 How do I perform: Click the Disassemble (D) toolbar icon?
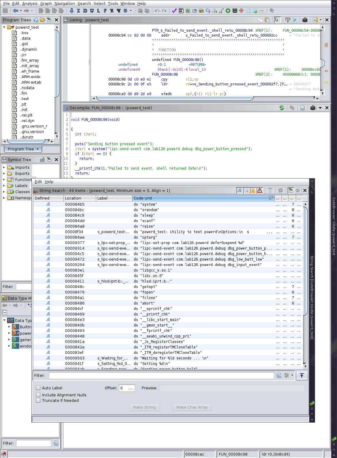[x=85, y=11]
